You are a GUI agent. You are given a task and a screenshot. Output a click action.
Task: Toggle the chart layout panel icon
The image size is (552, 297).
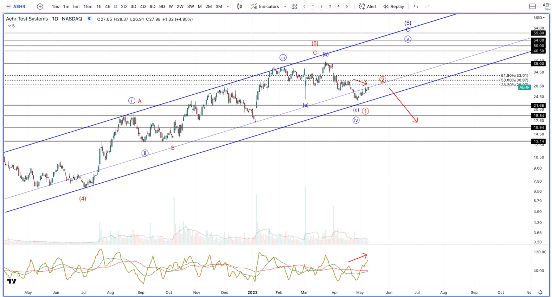click(x=532, y=6)
